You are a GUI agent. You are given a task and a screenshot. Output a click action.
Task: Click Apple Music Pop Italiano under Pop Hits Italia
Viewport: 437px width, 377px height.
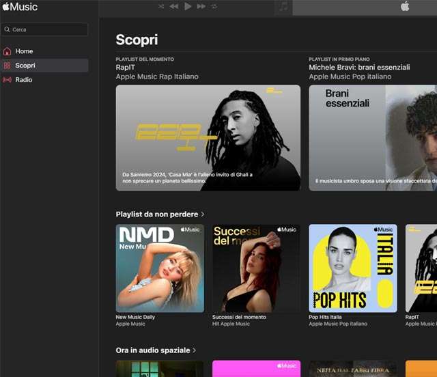pos(338,324)
